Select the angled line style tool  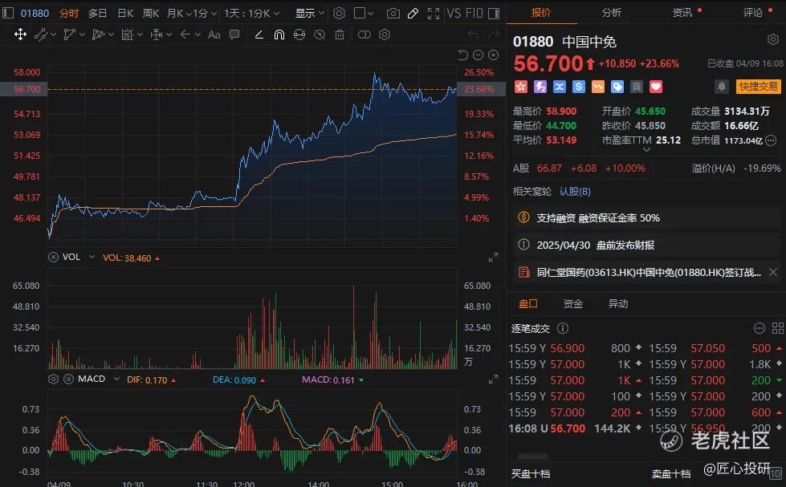point(259,34)
